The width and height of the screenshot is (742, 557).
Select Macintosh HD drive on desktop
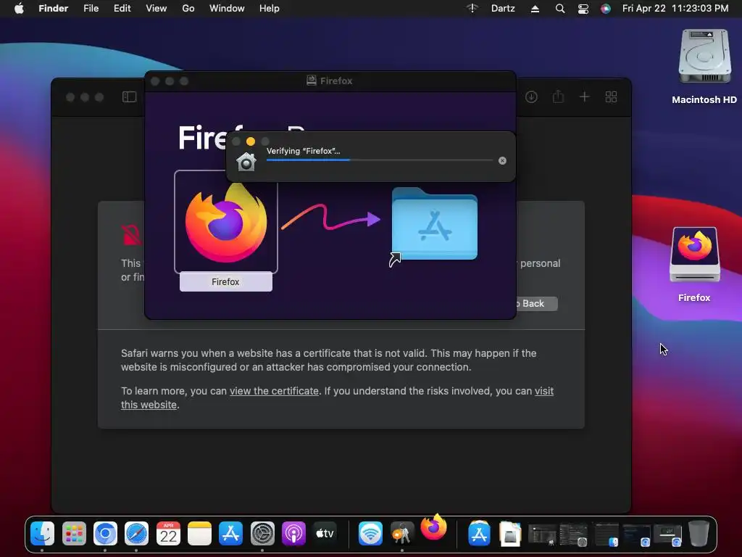pyautogui.click(x=704, y=66)
